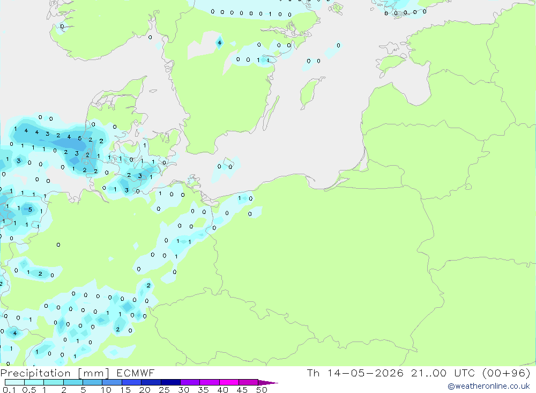Click the isolated '4' value over southern Sweden
536x393 pixels.
[x=219, y=43]
